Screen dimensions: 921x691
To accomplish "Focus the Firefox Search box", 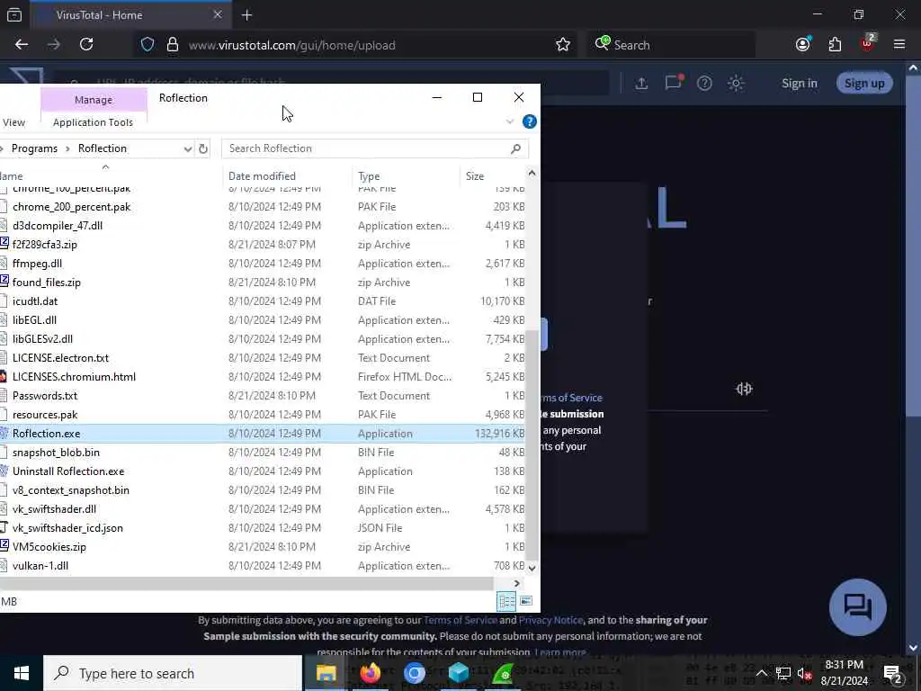I will [671, 45].
